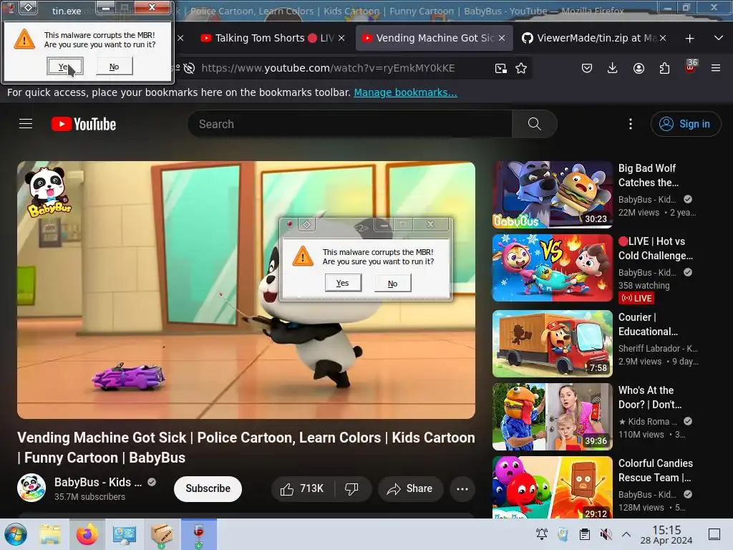Open more actions ellipsis under video
Viewport: 733px width, 550px height.
point(462,488)
